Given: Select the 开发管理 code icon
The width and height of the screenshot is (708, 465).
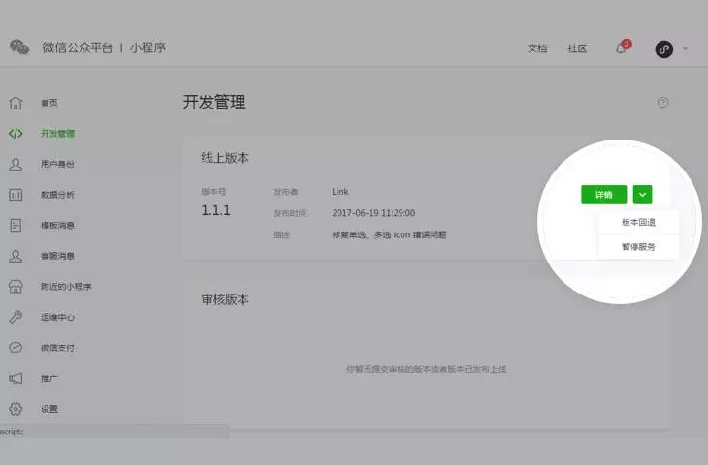Looking at the screenshot, I should pyautogui.click(x=16, y=134).
